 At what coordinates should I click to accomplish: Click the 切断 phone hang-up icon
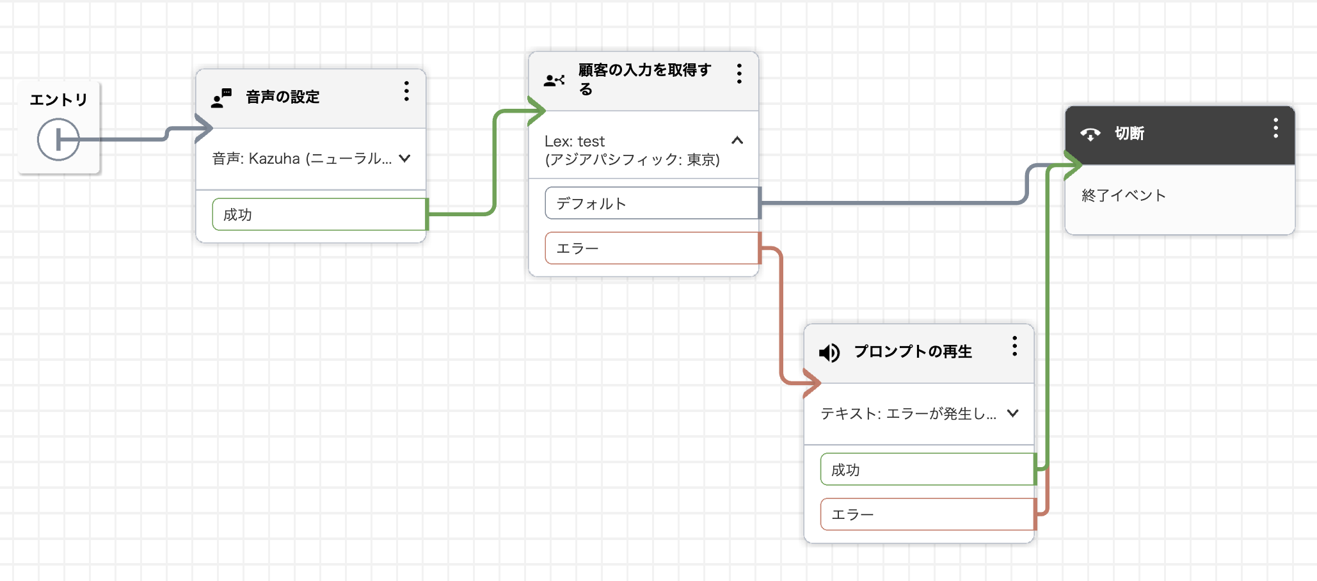click(1090, 134)
